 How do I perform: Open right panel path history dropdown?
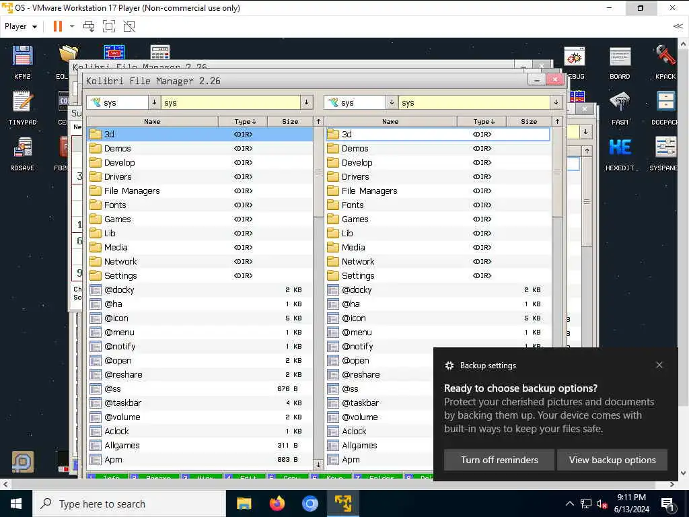pos(556,102)
